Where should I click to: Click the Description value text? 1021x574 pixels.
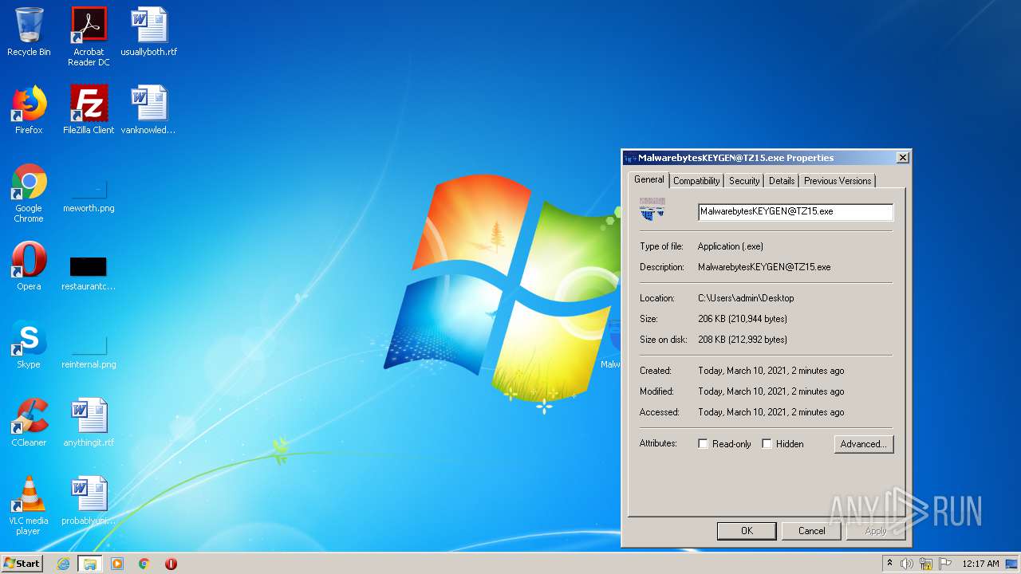(x=764, y=267)
